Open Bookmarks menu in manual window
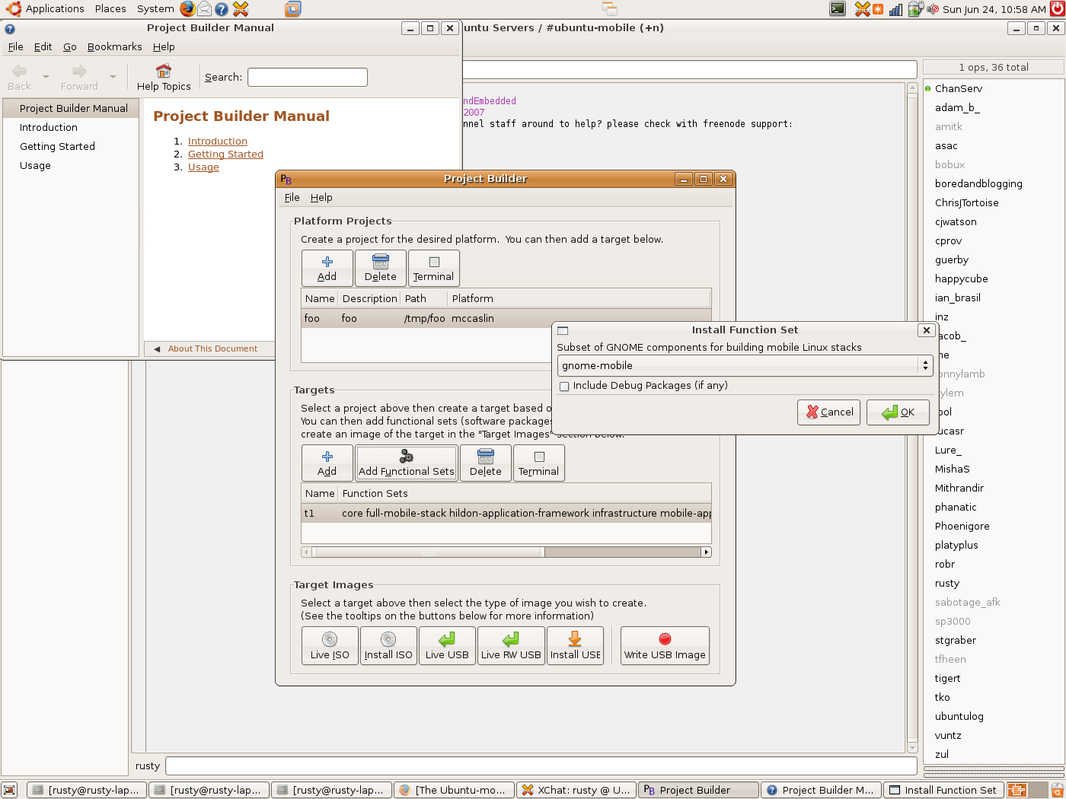Screen dimensions: 1066x799 (x=114, y=46)
